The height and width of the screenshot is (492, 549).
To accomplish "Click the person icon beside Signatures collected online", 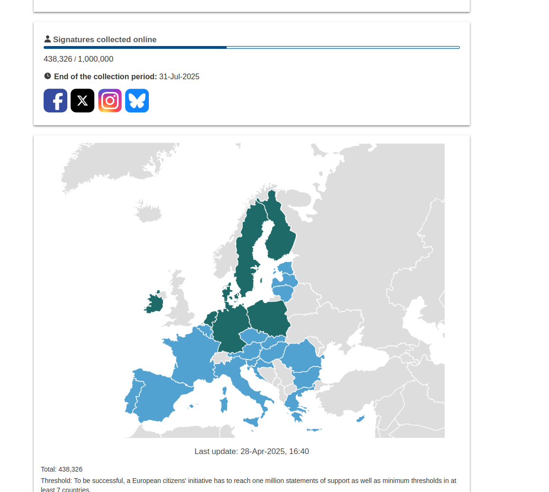I will pyautogui.click(x=47, y=39).
